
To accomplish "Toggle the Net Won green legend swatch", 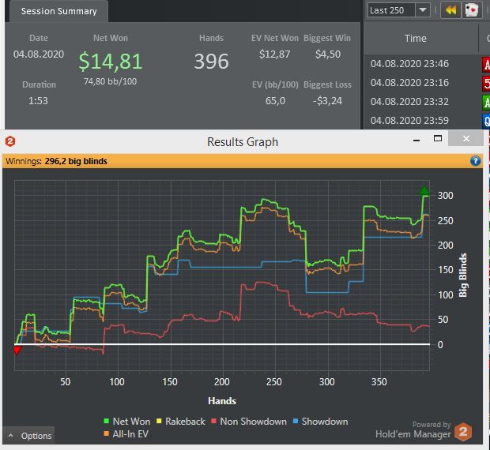I will pos(106,421).
